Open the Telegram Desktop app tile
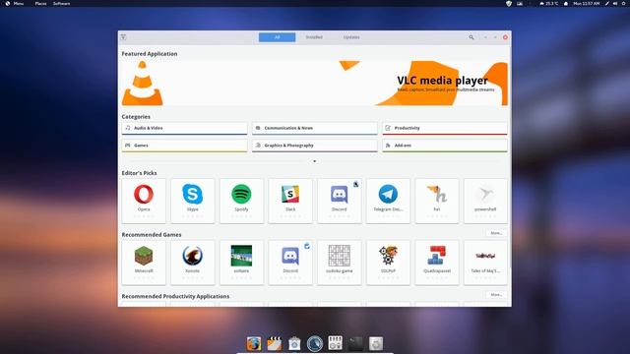Screen dimensions: 630x354 click(388, 201)
